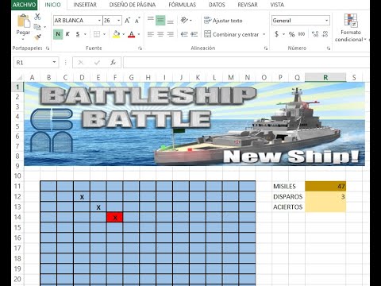Click the select-all corner triangle
Image resolution: width=381 pixels, height=286 pixels.
[x=19, y=77]
